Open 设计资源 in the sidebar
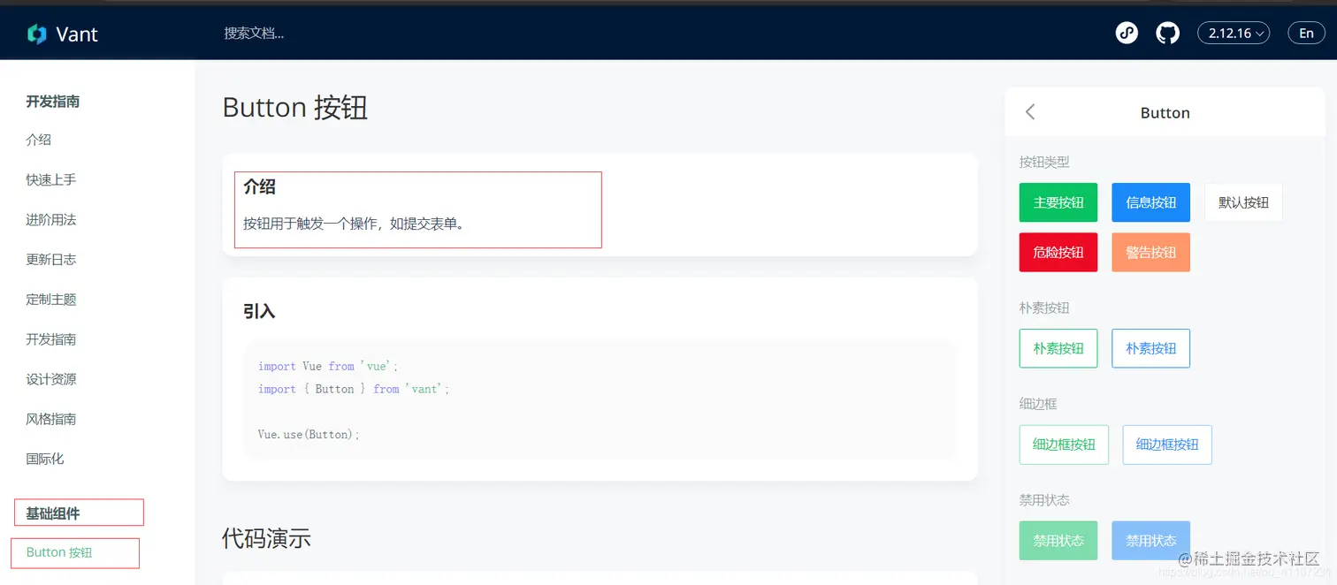 point(51,379)
